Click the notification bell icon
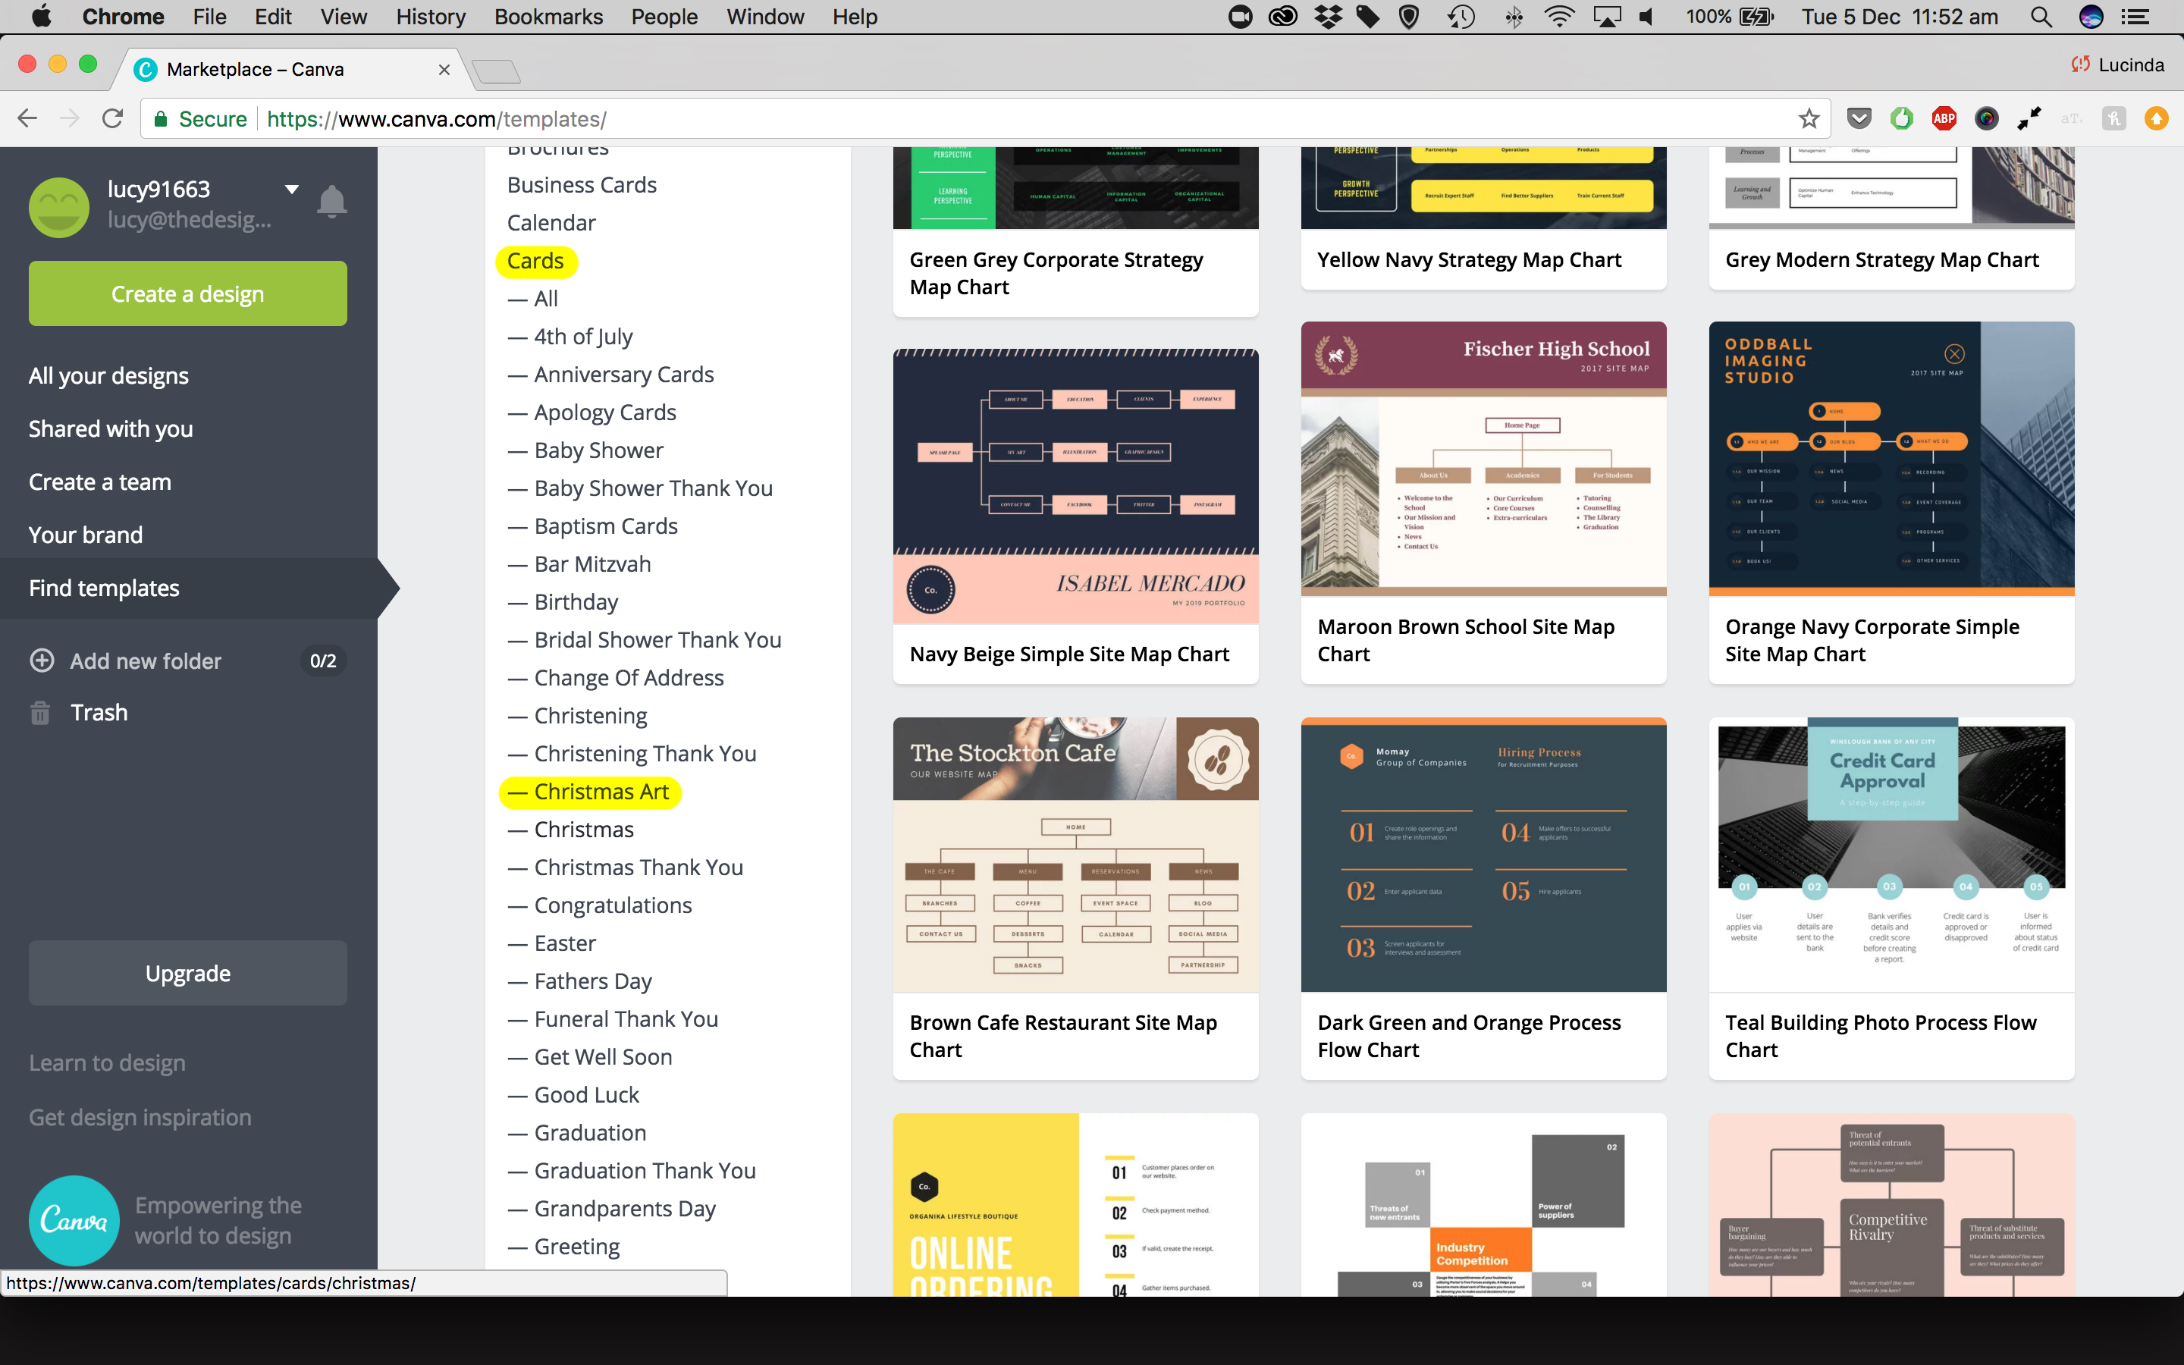 click(332, 201)
